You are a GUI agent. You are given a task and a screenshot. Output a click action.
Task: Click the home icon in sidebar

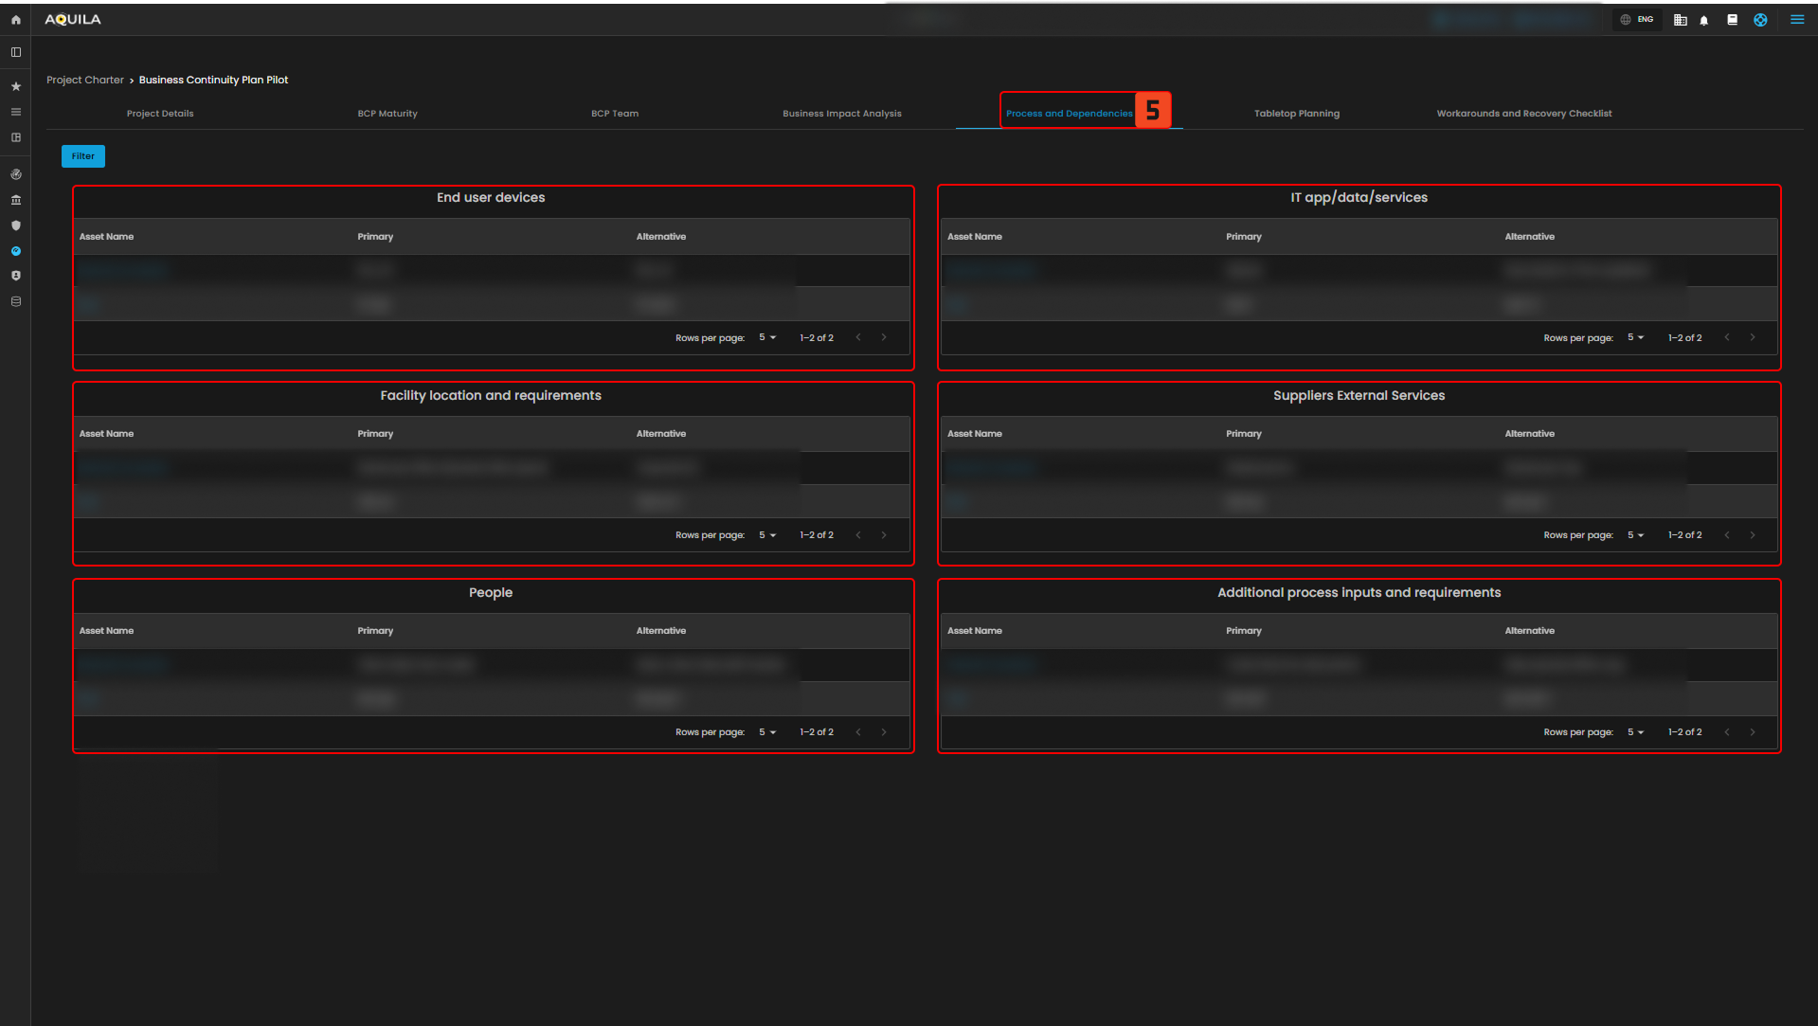16,20
